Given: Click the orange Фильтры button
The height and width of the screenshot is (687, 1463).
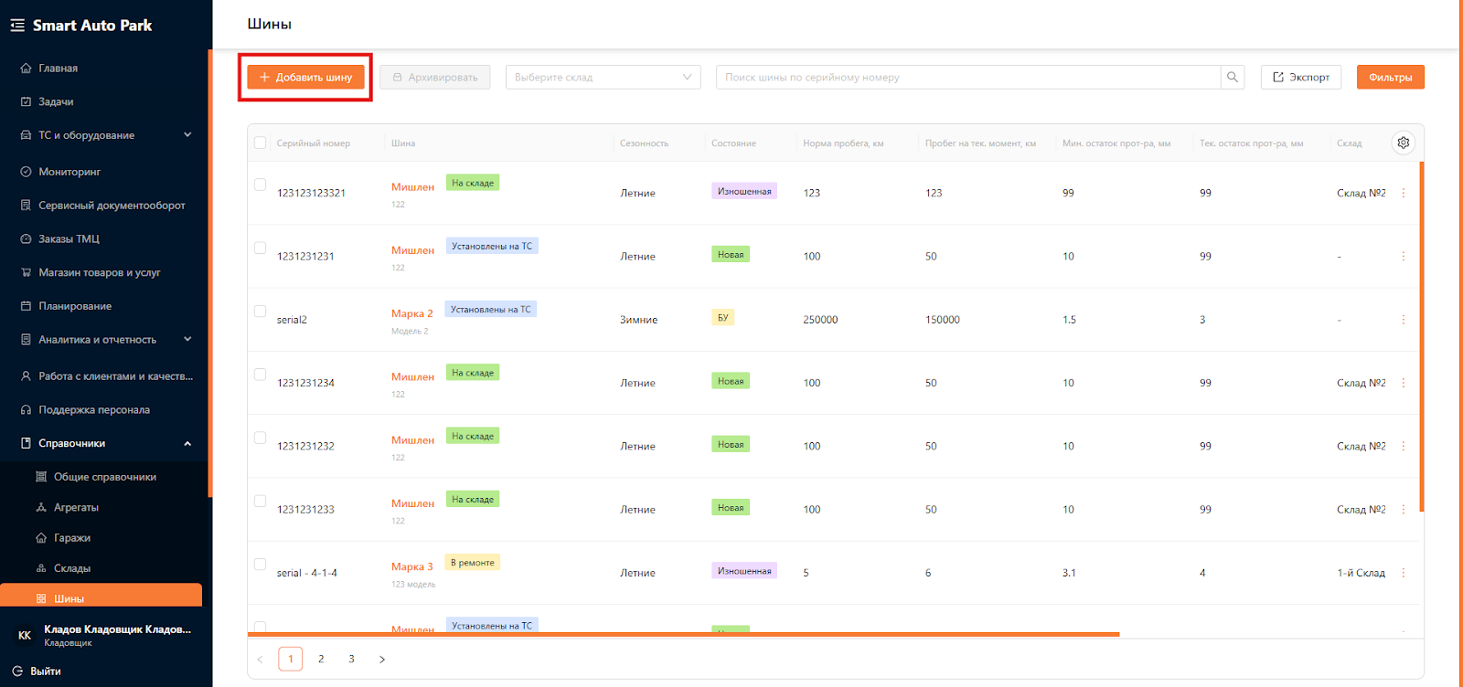Looking at the screenshot, I should 1390,78.
